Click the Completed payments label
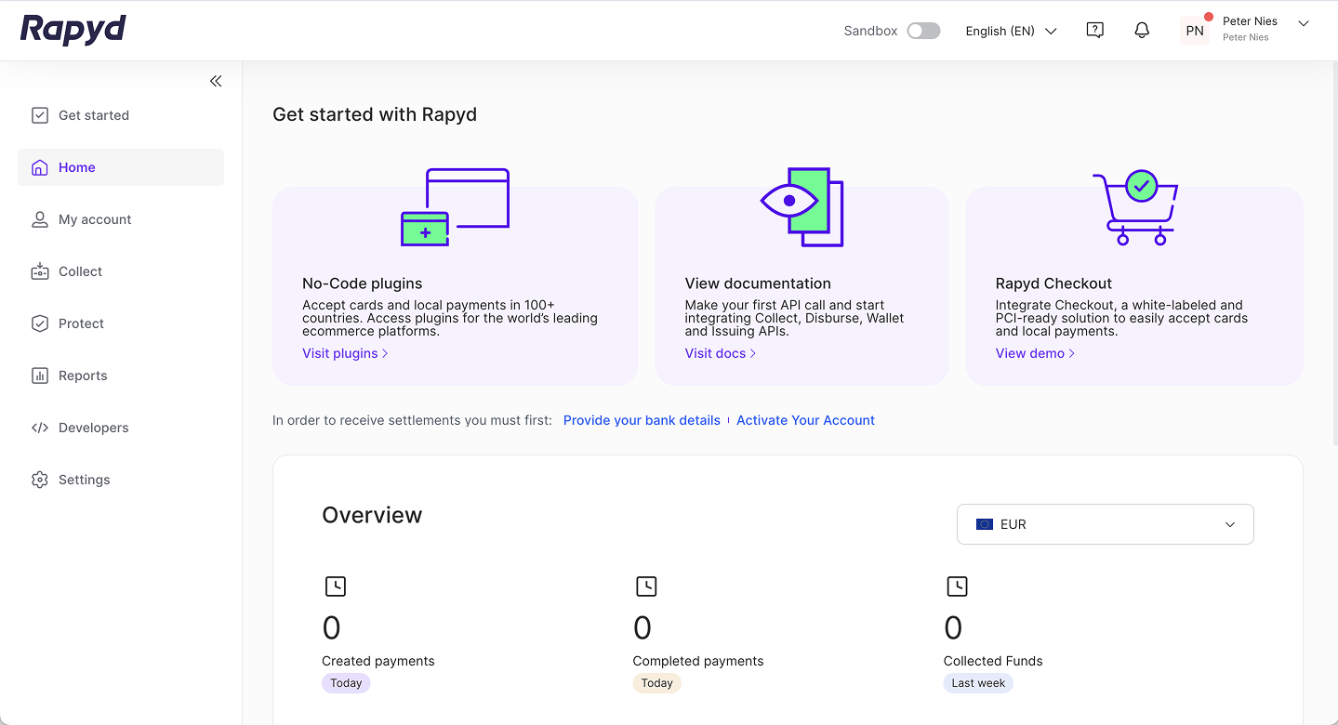Image resolution: width=1338 pixels, height=725 pixels. pos(698,661)
